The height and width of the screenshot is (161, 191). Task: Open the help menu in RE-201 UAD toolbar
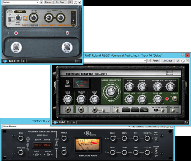[186, 122]
